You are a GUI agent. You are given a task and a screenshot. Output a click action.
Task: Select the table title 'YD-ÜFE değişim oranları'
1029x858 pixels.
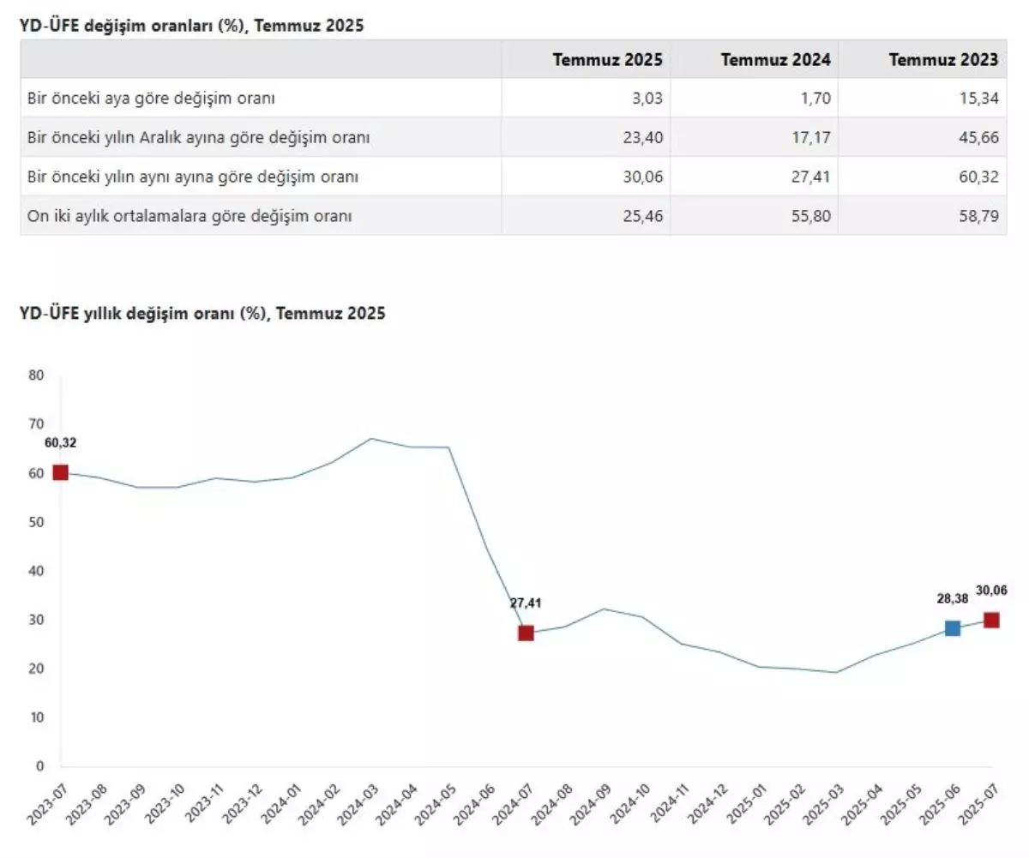click(192, 26)
